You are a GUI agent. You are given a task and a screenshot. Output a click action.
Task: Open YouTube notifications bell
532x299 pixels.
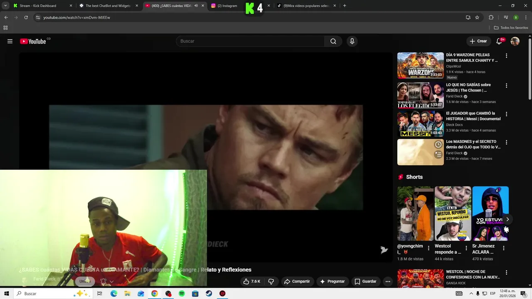[x=500, y=41]
